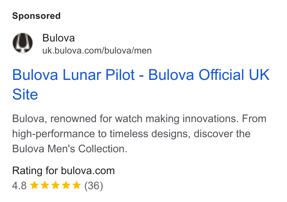The image size is (287, 202).
Task: Select the fifth gold rating star
Action: [77, 185]
